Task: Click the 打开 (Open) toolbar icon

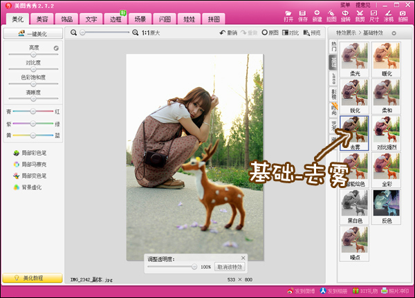Action: point(288,16)
